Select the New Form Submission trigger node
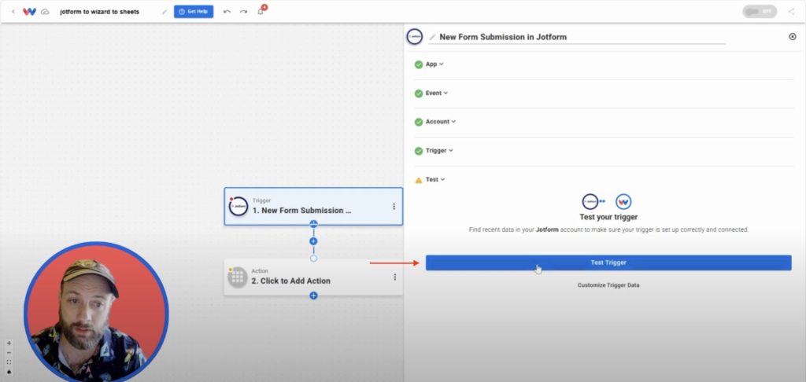This screenshot has height=382, width=806. [x=313, y=206]
